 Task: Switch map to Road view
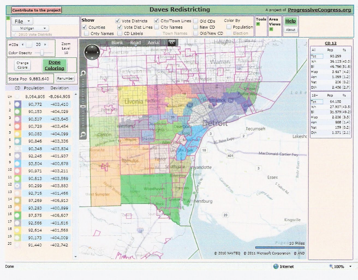tap(135, 43)
